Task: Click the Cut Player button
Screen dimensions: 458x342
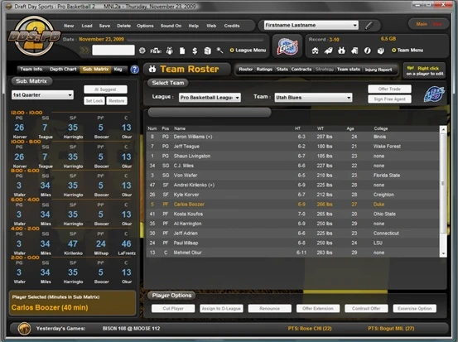Action: click(x=173, y=308)
